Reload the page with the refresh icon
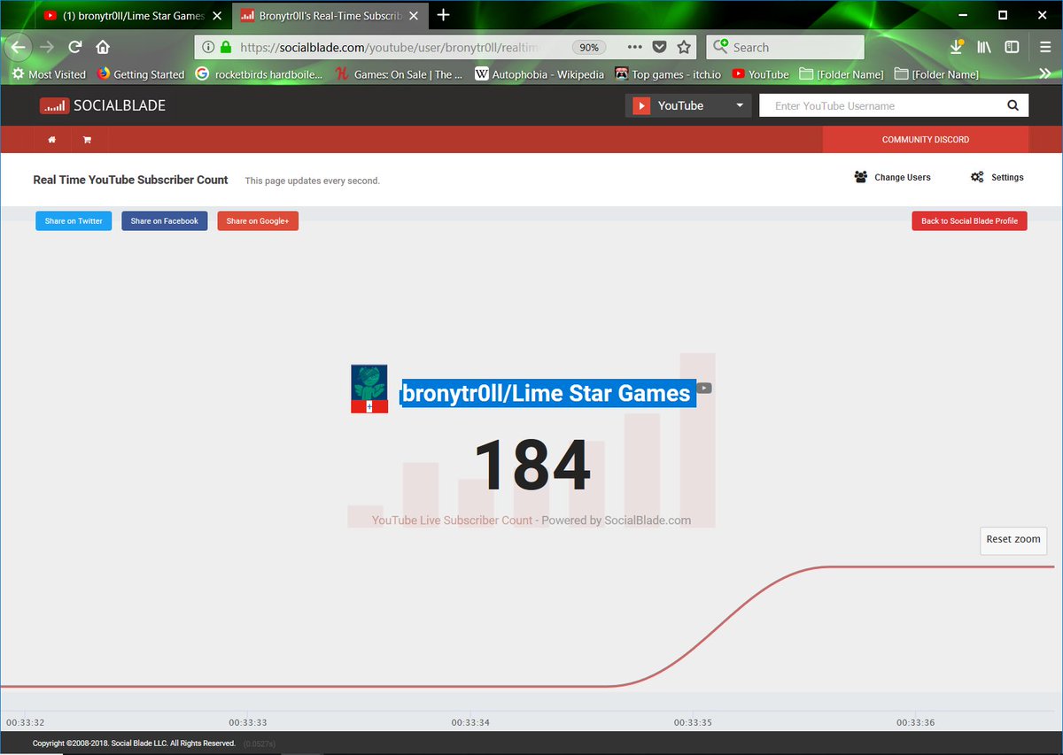1063x755 pixels. tap(75, 47)
